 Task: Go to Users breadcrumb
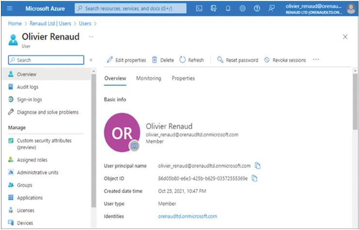(x=85, y=23)
